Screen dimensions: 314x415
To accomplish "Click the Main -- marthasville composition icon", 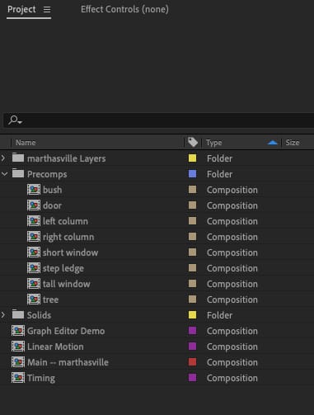I will click(18, 362).
